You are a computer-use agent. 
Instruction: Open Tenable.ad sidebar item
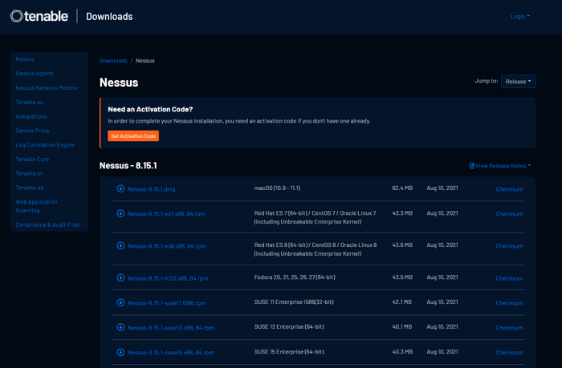coord(30,188)
